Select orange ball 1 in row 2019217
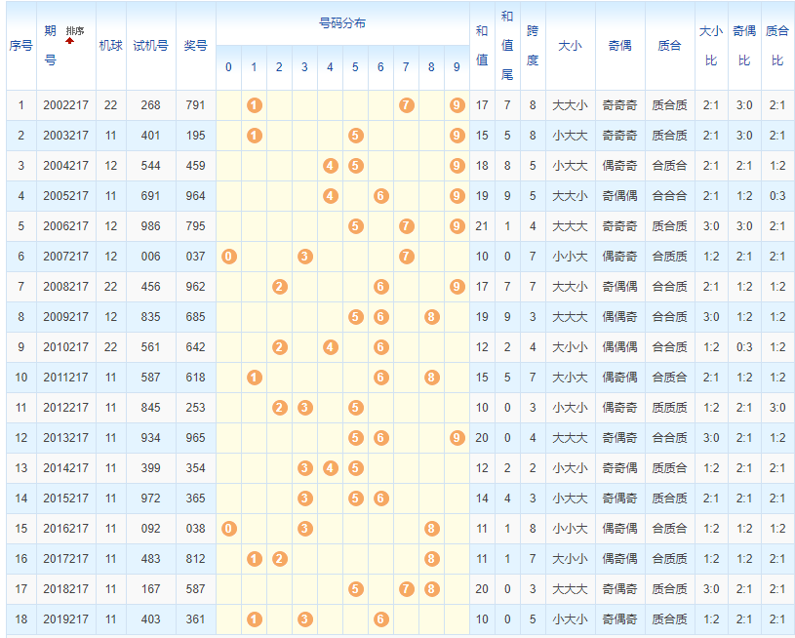The image size is (795, 638). (x=255, y=619)
